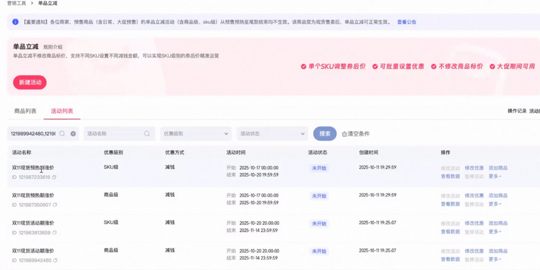Image resolution: width=540 pixels, height=270 pixels.
Task: Clear the ID search field with the x icon
Action: coord(73,134)
